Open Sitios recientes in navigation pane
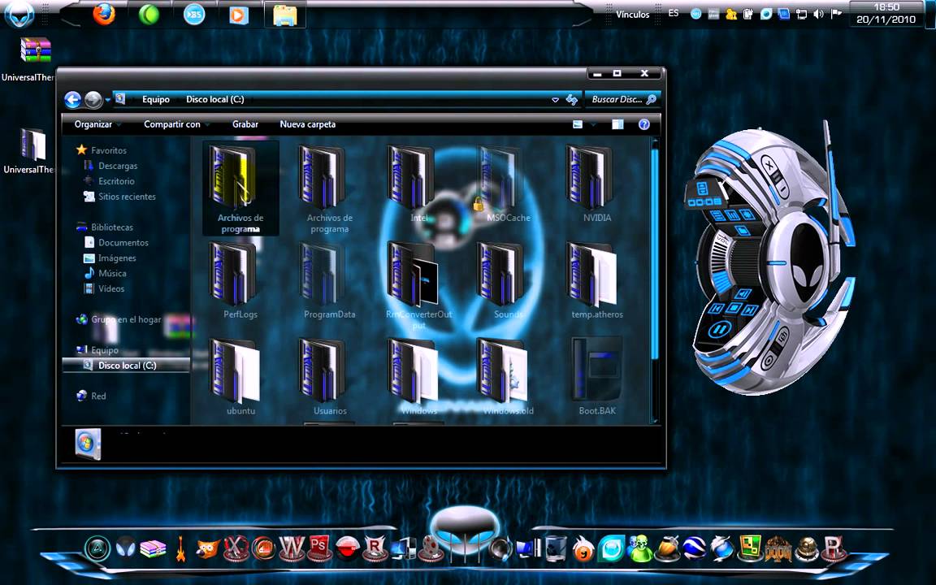Screen dimensions: 936x585 click(119, 197)
